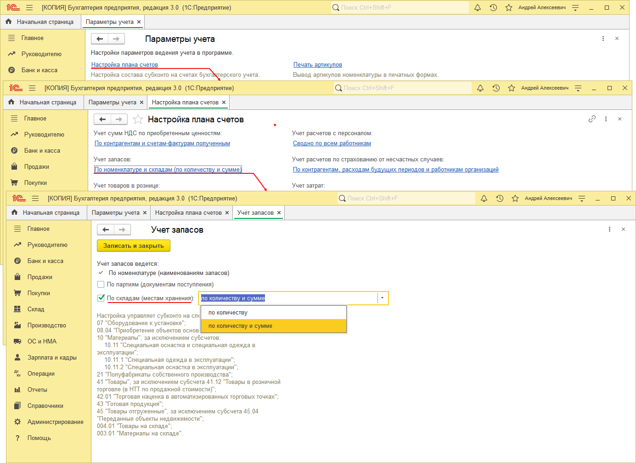Open Склад section in the sidebar

coord(36,309)
